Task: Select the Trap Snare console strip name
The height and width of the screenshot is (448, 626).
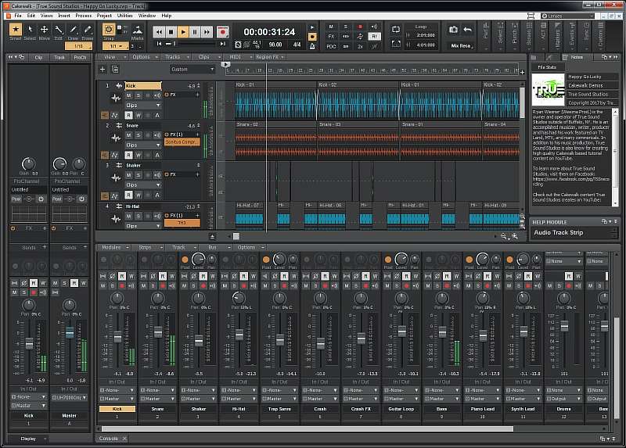Action: (x=279, y=409)
